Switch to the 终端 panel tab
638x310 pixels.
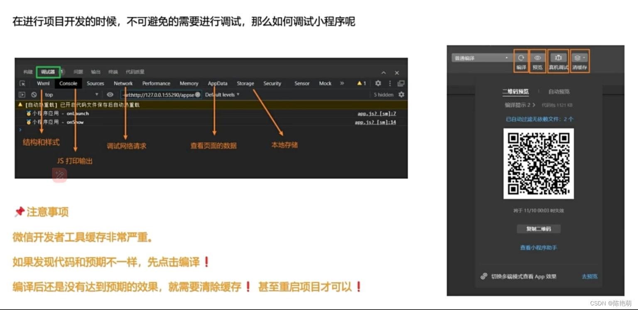point(113,72)
